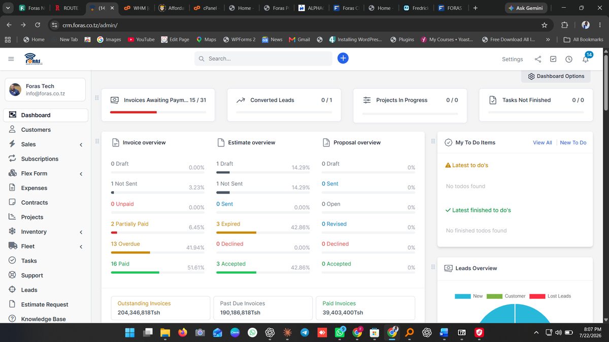609x342 pixels.
Task: Click the Fleet truck icon in sidebar
Action: click(x=12, y=246)
